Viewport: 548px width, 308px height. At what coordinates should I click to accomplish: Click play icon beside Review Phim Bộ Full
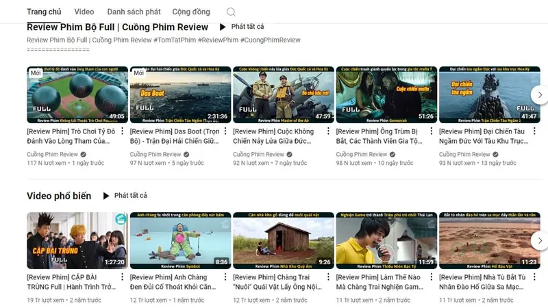222,27
